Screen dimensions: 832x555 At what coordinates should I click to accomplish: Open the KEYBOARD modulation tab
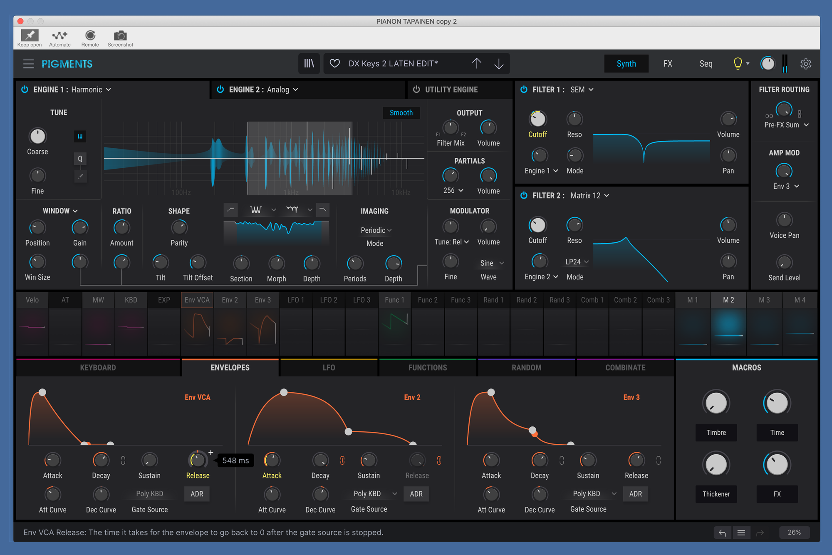click(98, 368)
